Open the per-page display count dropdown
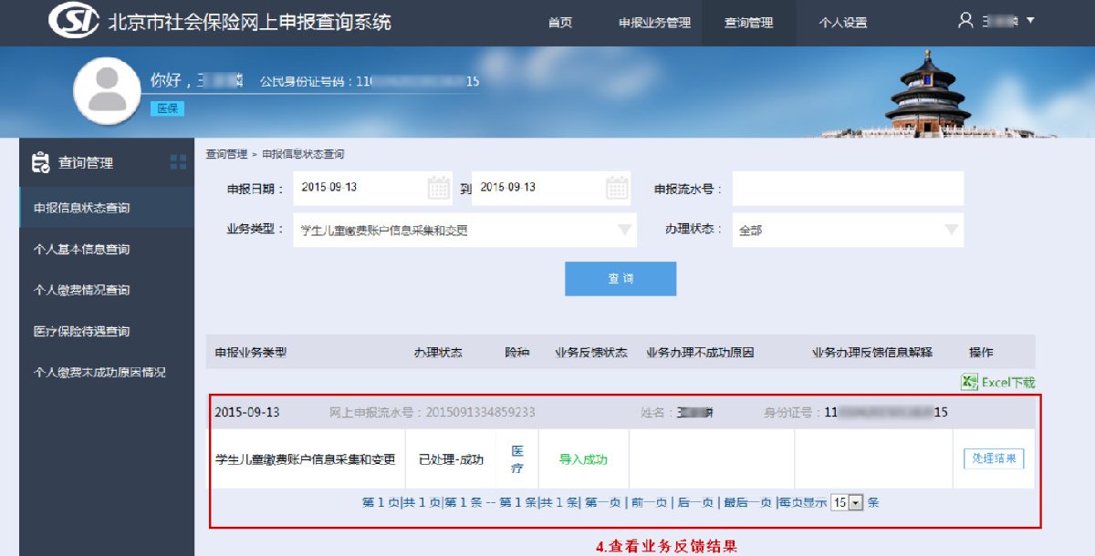Screen dimensions: 1095x556 point(854,502)
